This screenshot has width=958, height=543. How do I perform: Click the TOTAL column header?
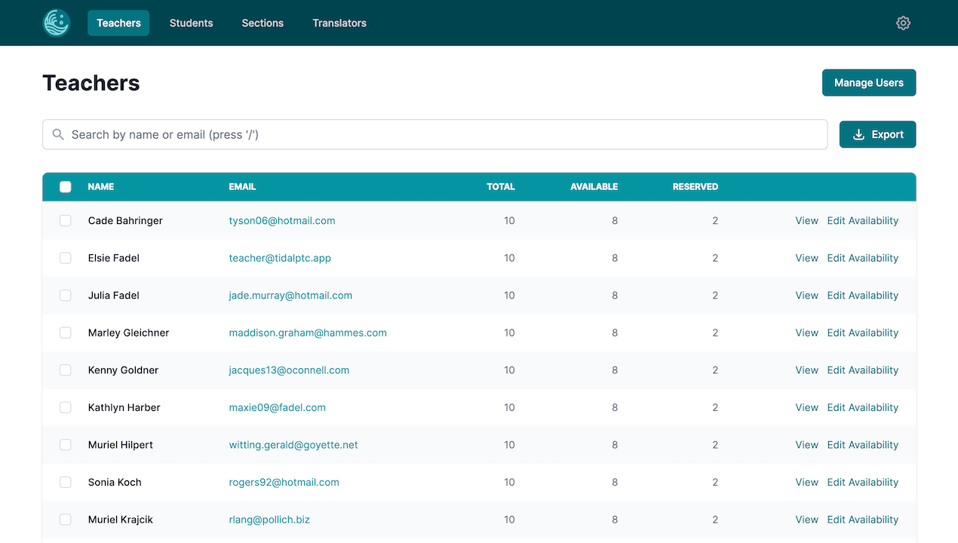click(x=501, y=186)
